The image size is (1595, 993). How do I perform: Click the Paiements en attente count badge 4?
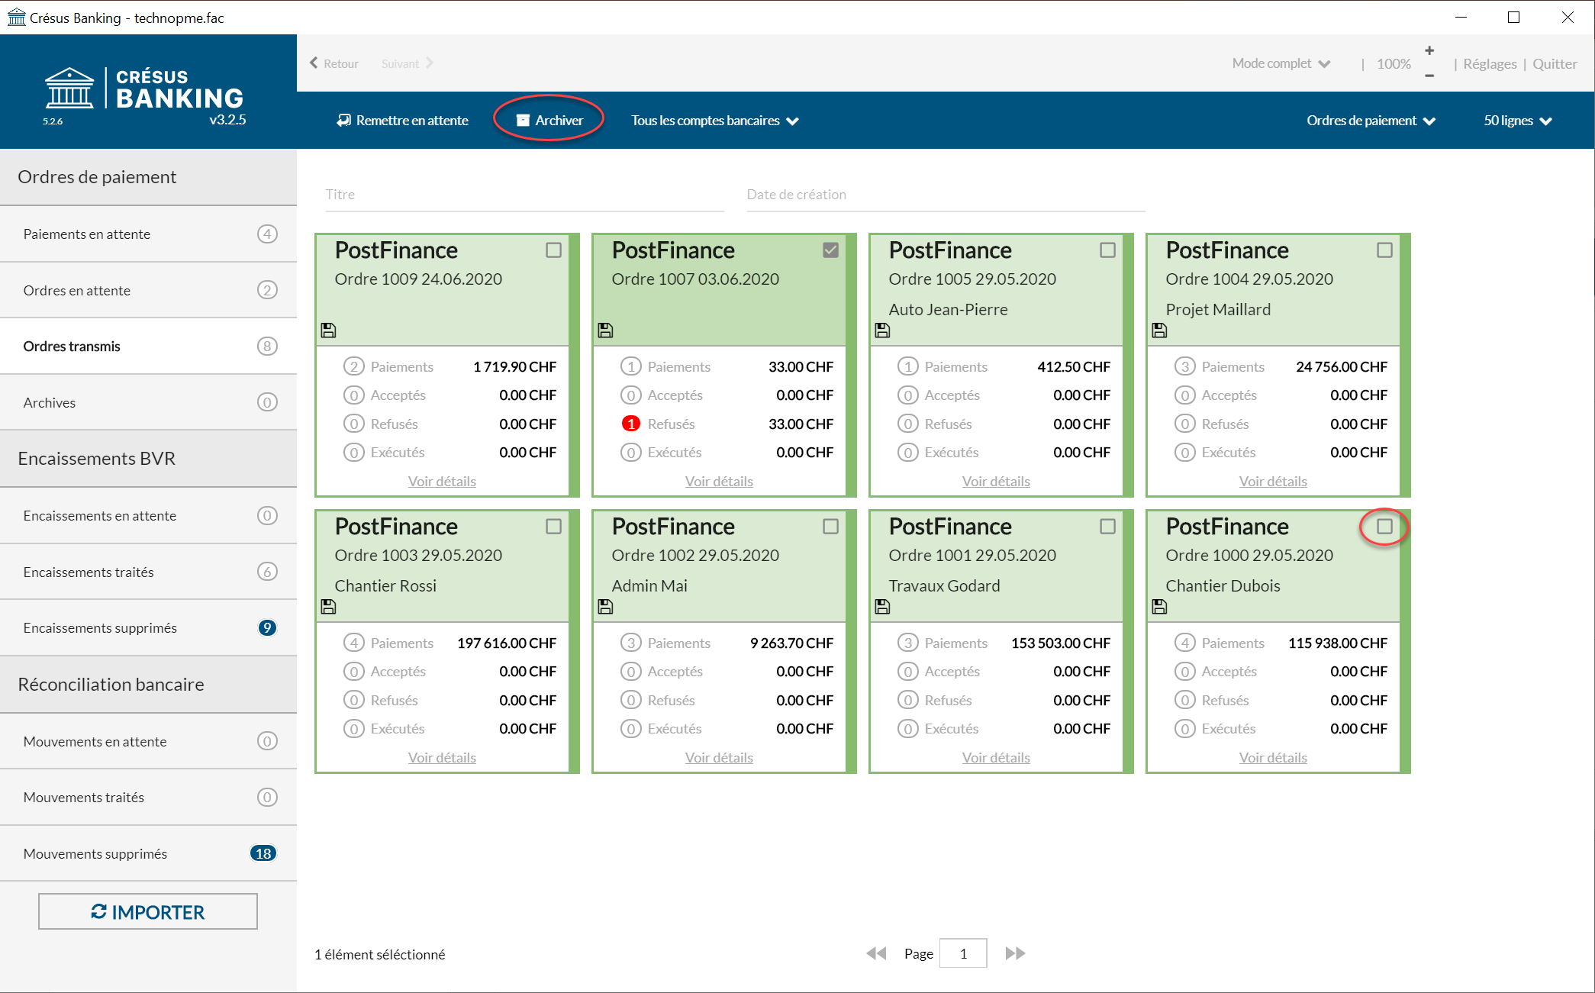coord(267,234)
